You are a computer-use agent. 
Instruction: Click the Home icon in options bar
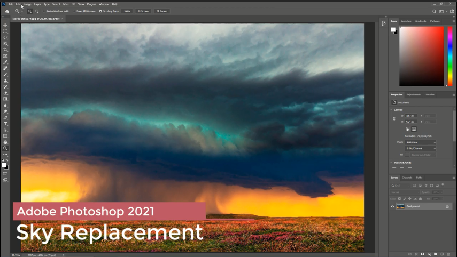coord(7,11)
